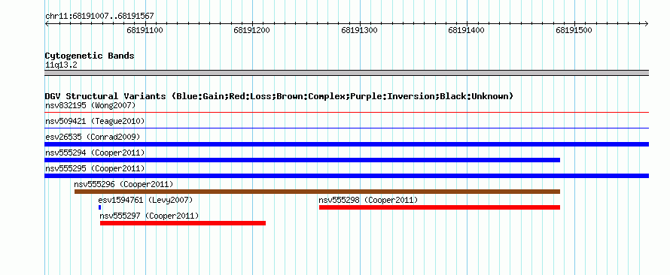Open nsv555295 (Cooper2011) variant label
This screenshot has width=670, height=275.
coord(95,168)
